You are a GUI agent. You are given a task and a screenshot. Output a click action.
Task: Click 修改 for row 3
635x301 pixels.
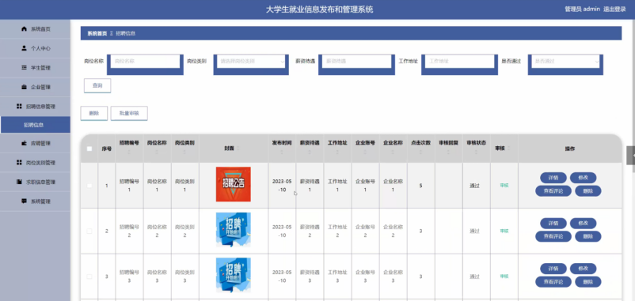(584, 269)
